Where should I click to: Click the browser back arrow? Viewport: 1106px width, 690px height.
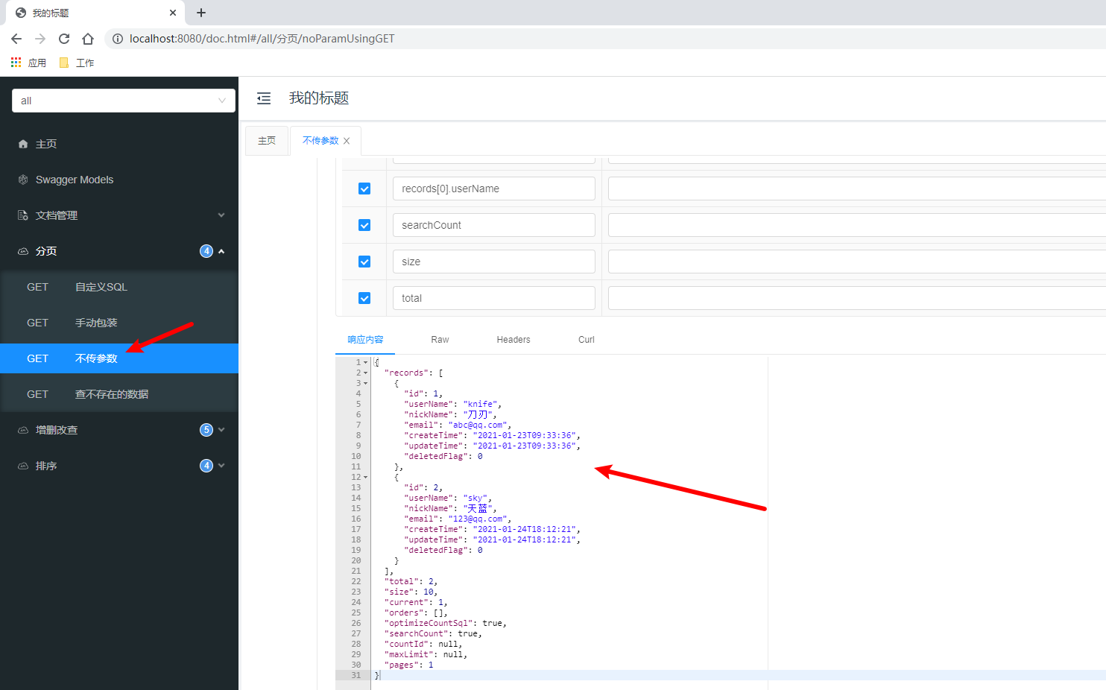(16, 39)
